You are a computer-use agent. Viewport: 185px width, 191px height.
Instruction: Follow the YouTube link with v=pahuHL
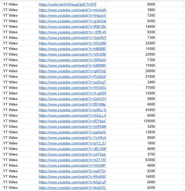coord(72,132)
